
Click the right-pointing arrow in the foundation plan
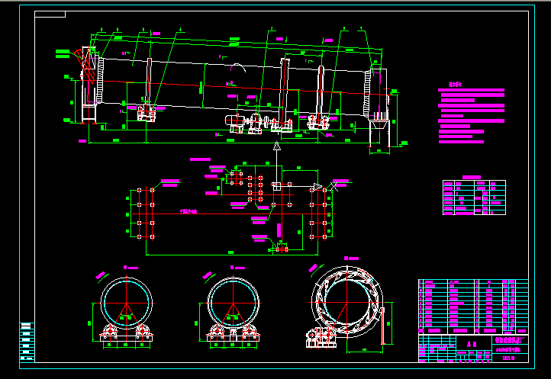coord(317,186)
